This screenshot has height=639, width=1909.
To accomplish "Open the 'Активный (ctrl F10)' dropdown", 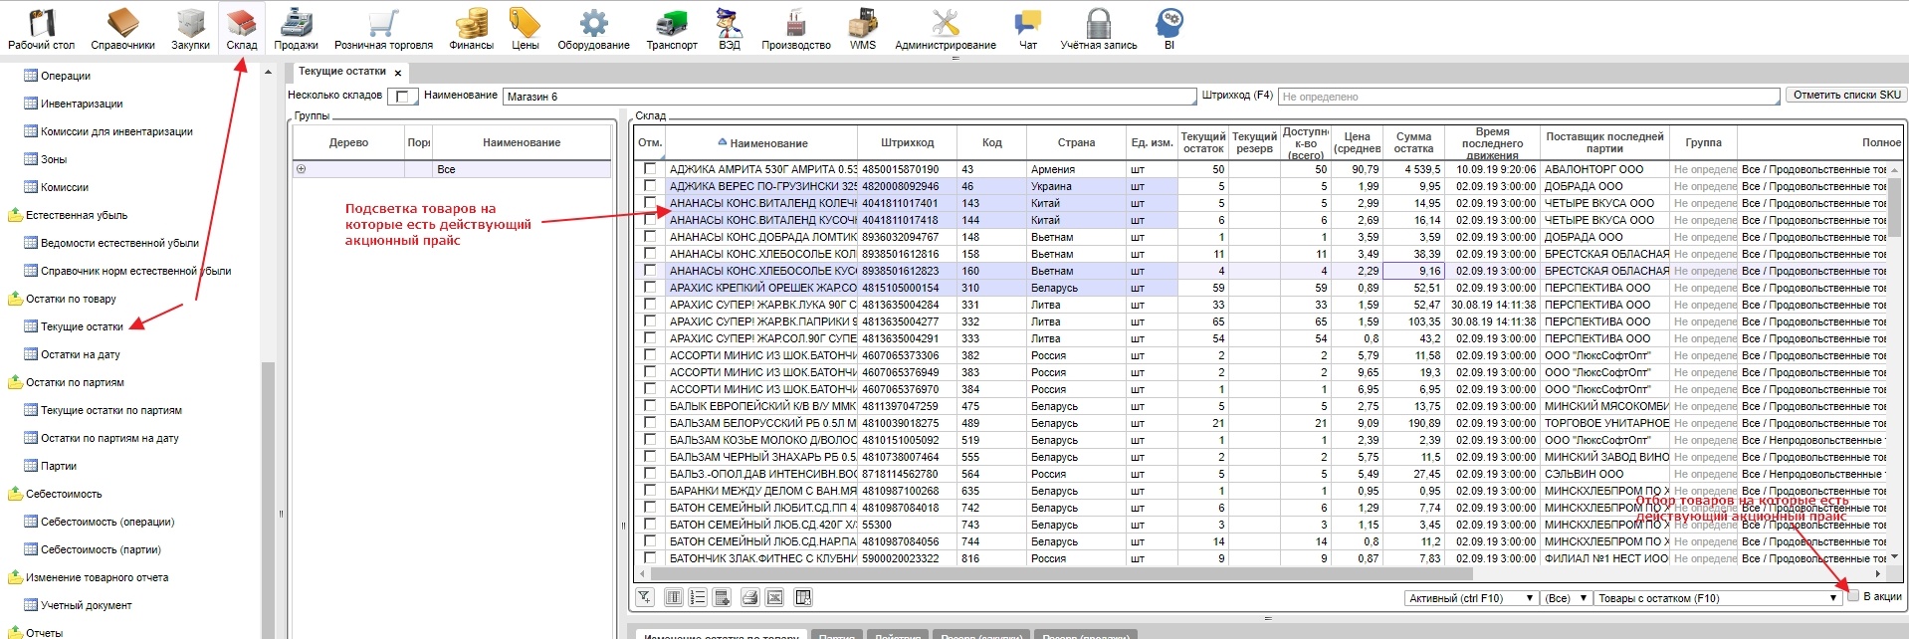I will 1471,598.
